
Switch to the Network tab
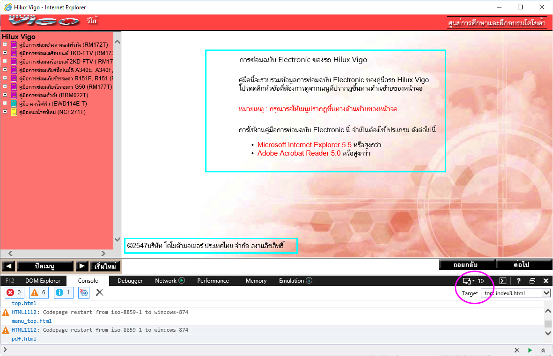click(170, 281)
